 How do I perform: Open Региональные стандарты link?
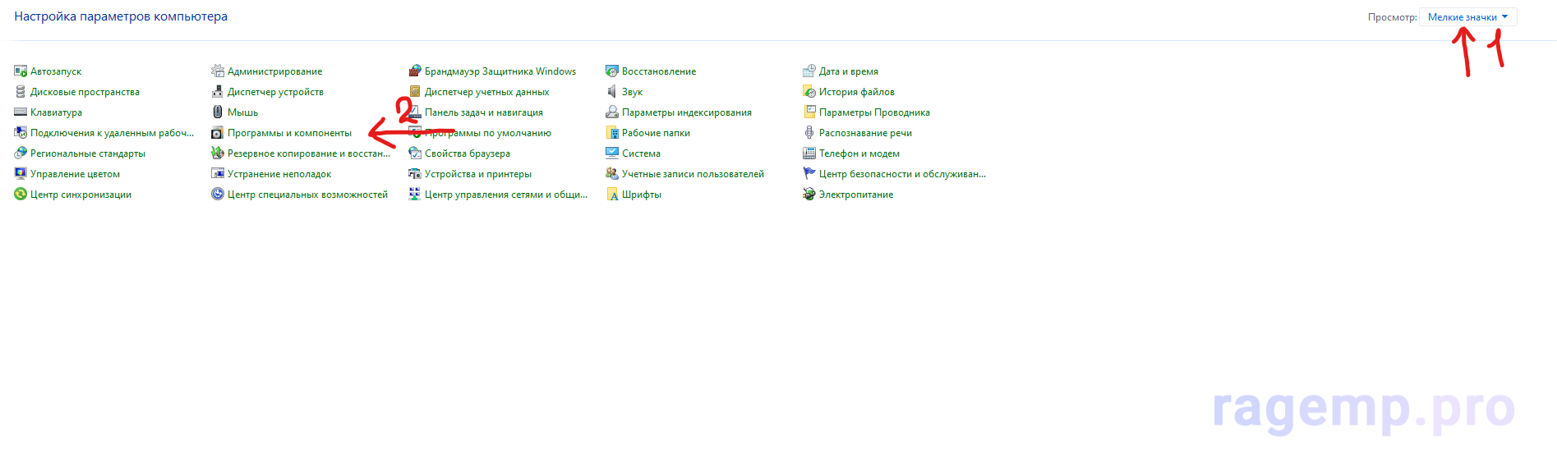[88, 153]
